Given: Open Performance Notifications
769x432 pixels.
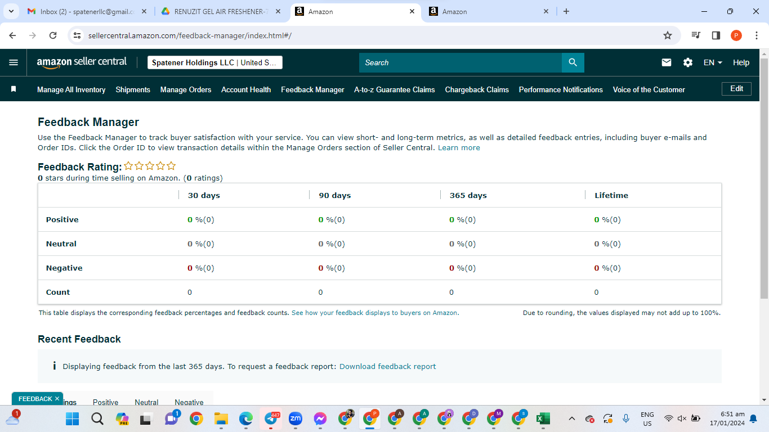Looking at the screenshot, I should tap(561, 89).
